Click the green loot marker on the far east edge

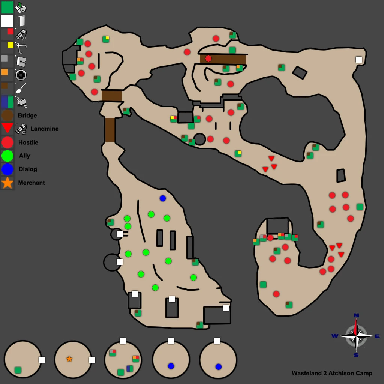[x=360, y=207]
